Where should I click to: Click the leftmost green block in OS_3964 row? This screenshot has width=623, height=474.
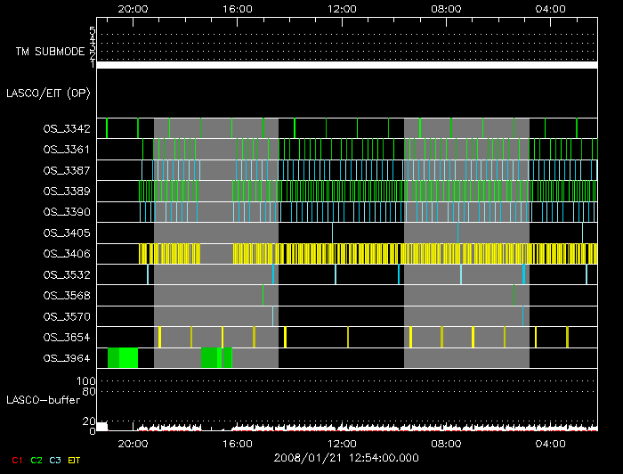coord(122,358)
